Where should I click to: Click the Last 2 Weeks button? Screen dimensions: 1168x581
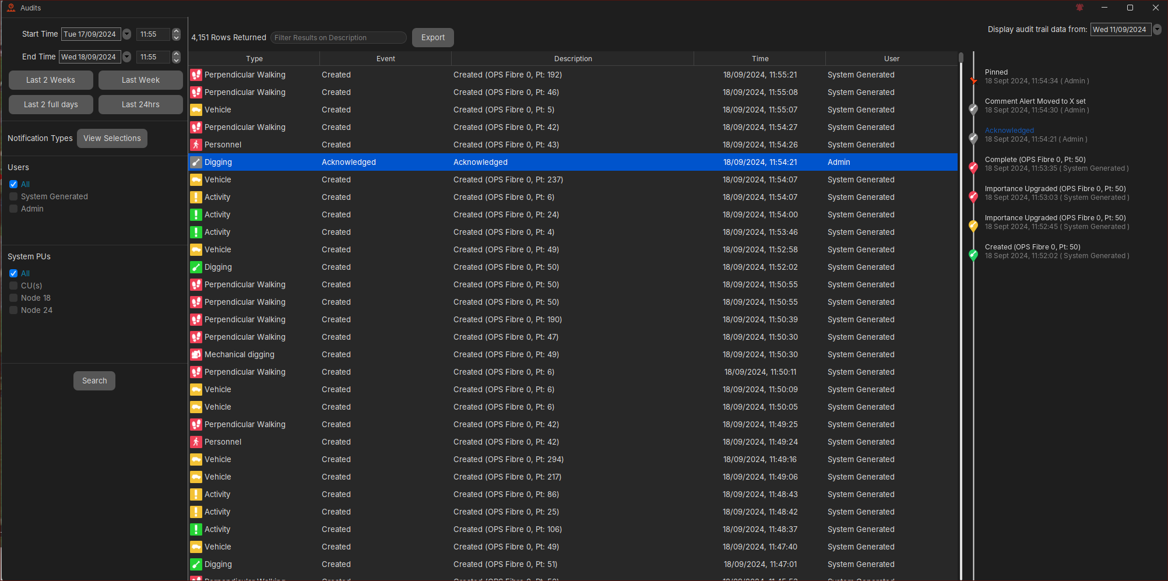click(x=51, y=80)
